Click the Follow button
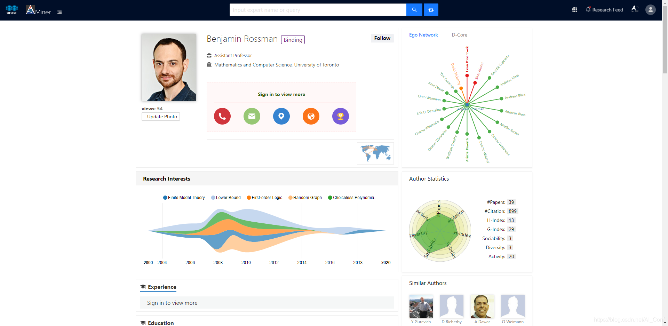668x326 pixels. tap(382, 38)
